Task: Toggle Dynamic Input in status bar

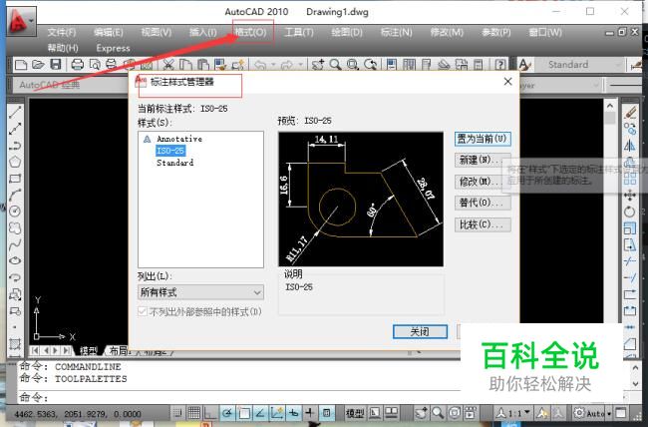Action: pyautogui.click(x=293, y=412)
